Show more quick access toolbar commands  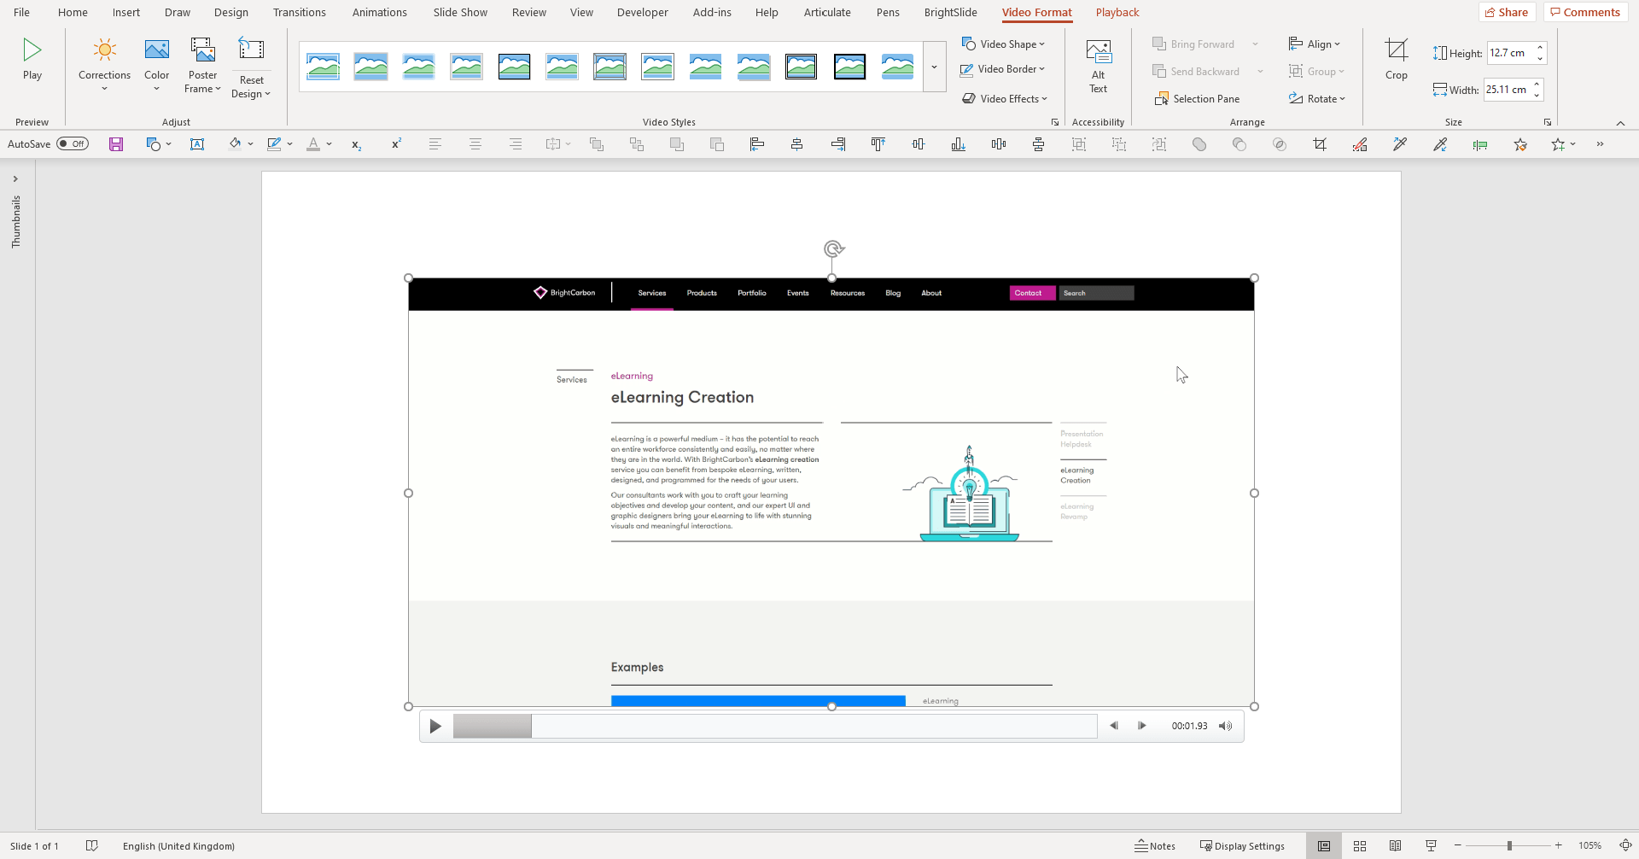click(1600, 144)
